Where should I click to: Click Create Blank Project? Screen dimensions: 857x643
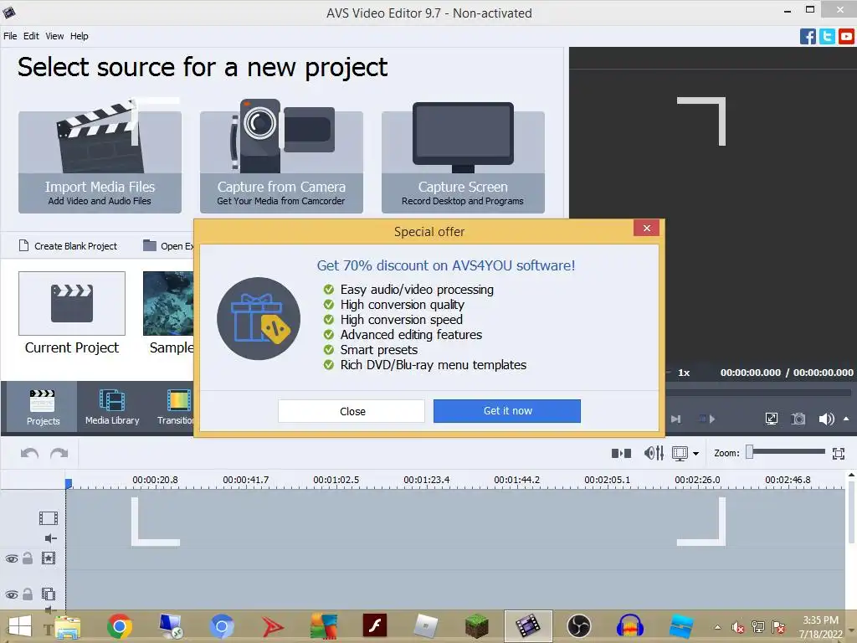tap(69, 246)
